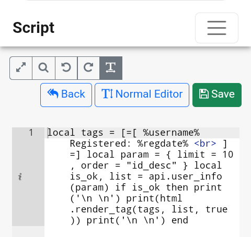This screenshot has height=237, width=251.
Task: Click the "Script" page heading
Action: tap(33, 28)
